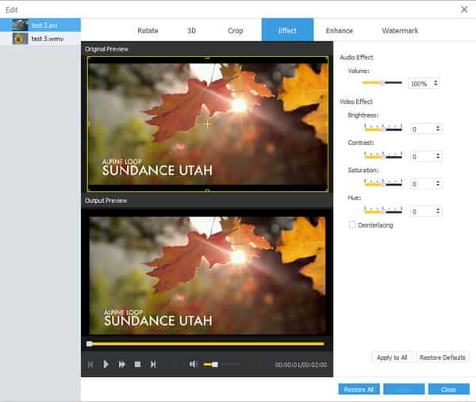The height and width of the screenshot is (402, 476).
Task: Click the top-middle crop handle in Original Preview
Action: (207, 57)
